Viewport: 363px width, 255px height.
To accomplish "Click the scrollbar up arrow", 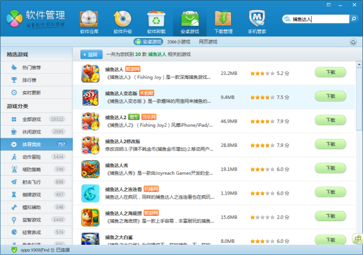I will pyautogui.click(x=359, y=65).
